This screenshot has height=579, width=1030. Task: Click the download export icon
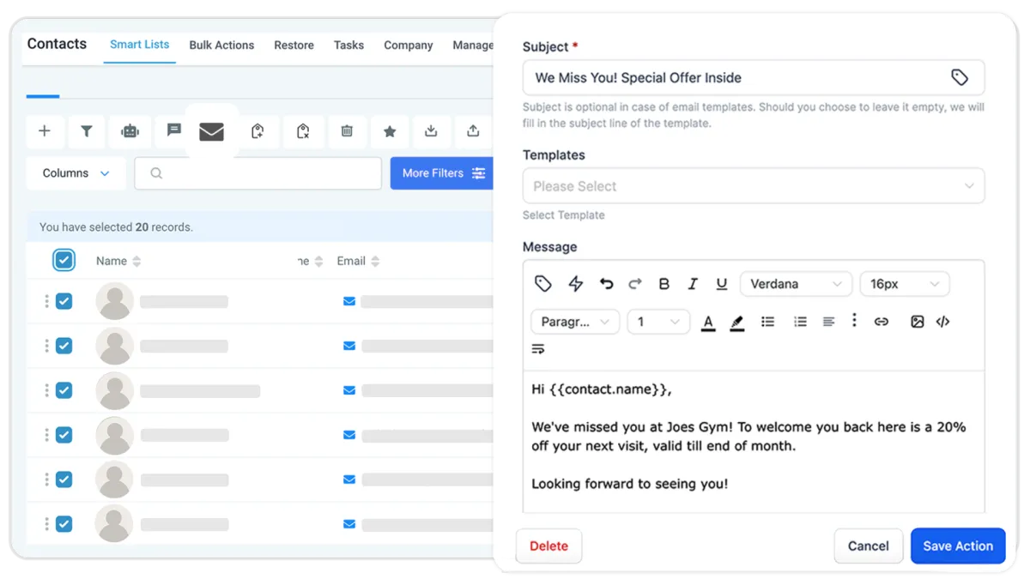point(431,131)
